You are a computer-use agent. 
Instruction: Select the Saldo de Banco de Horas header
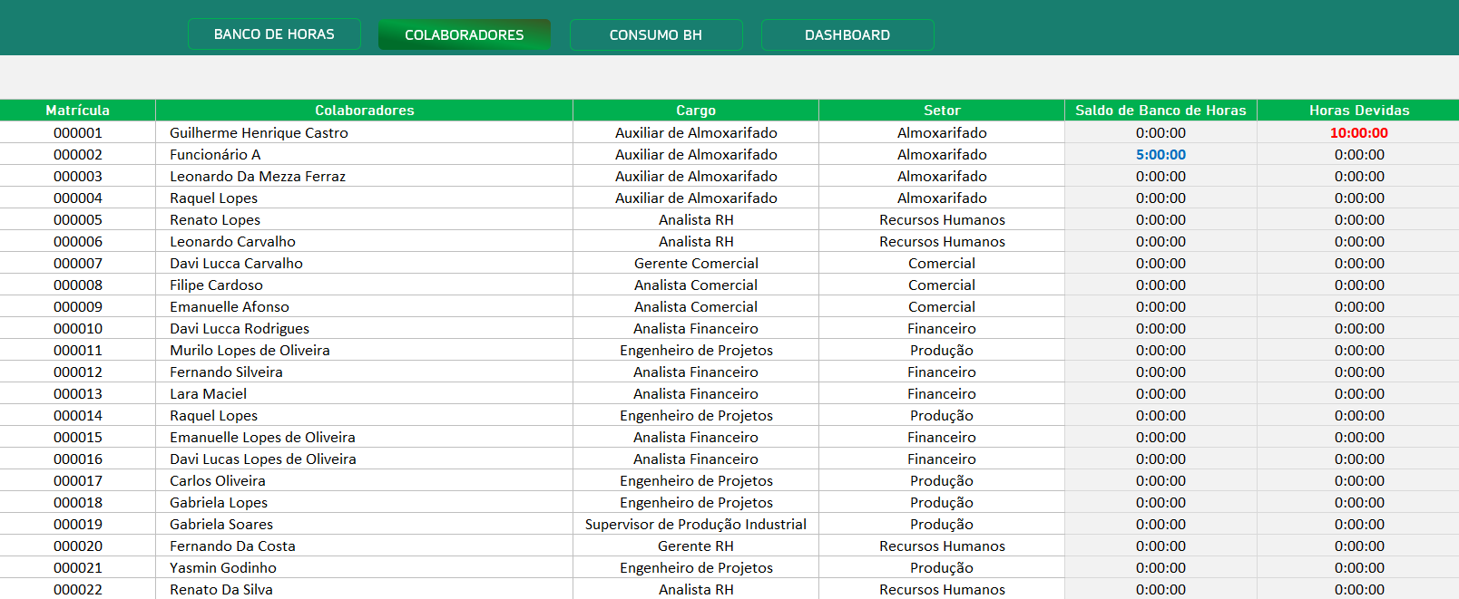click(1160, 111)
